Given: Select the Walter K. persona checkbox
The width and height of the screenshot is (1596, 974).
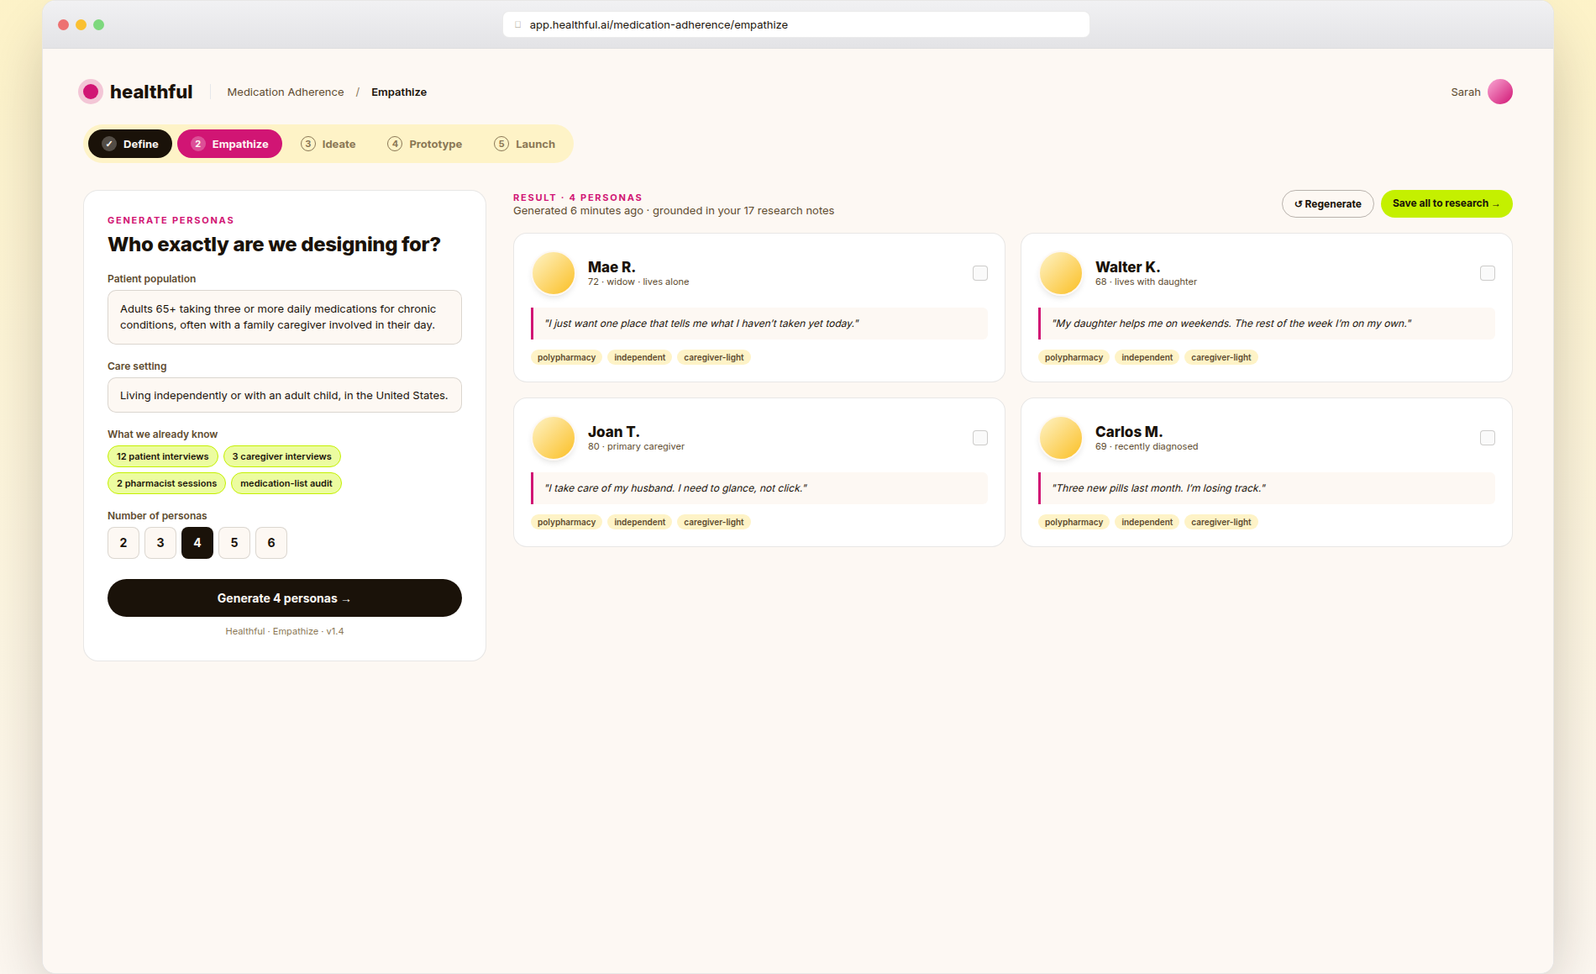Looking at the screenshot, I should pos(1487,273).
